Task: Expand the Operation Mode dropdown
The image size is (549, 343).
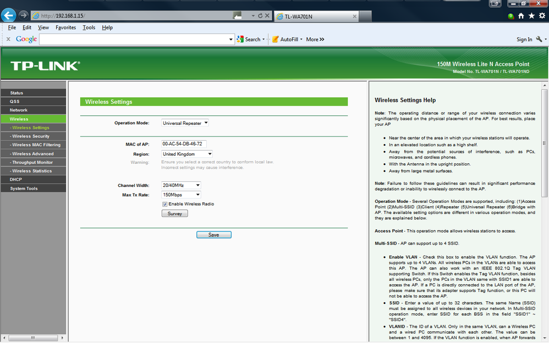Action: (185, 123)
